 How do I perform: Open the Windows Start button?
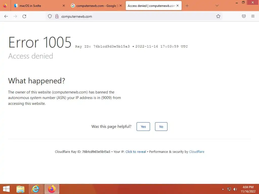pyautogui.click(x=6, y=189)
